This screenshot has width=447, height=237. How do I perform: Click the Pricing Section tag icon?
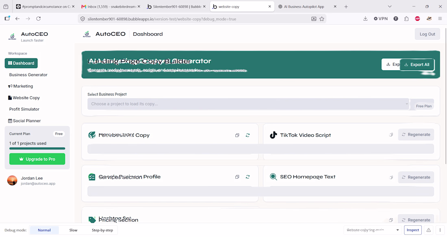[92, 220]
